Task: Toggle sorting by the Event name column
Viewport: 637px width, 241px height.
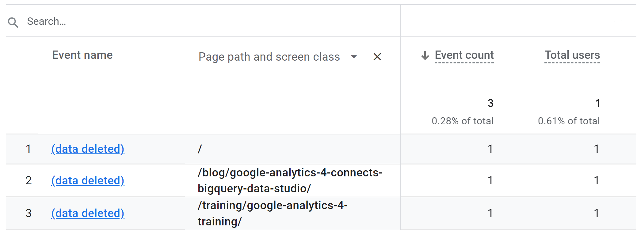Action: click(82, 55)
